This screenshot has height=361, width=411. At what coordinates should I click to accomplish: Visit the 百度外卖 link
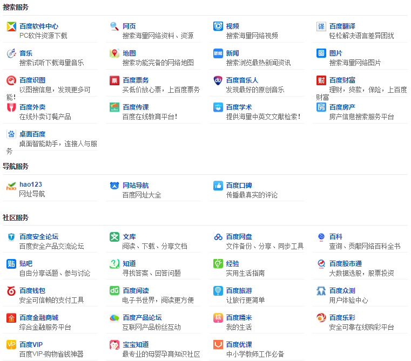tap(32, 107)
